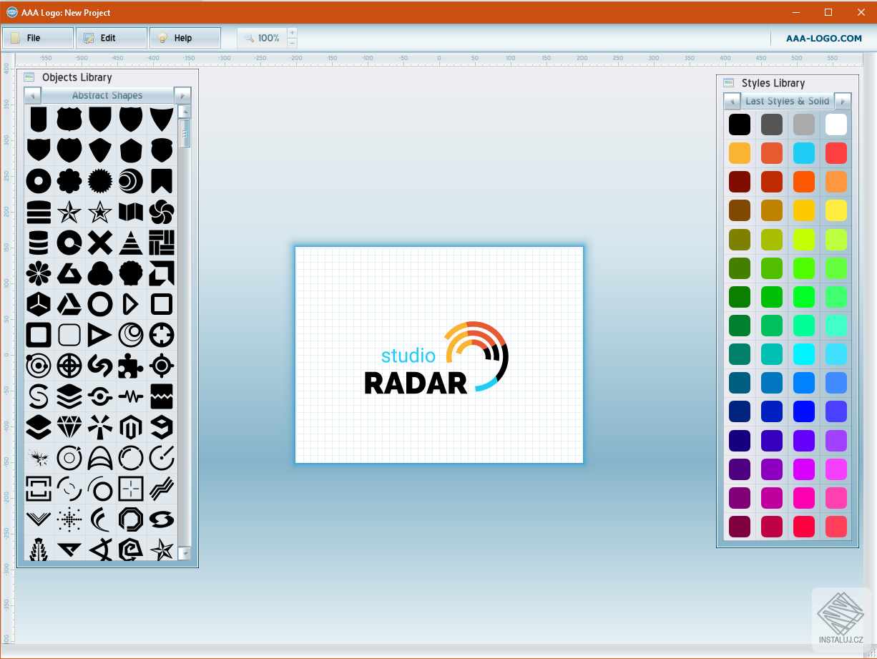Click the Objects Library panel icon
Screen dimensions: 877x659
click(x=29, y=77)
